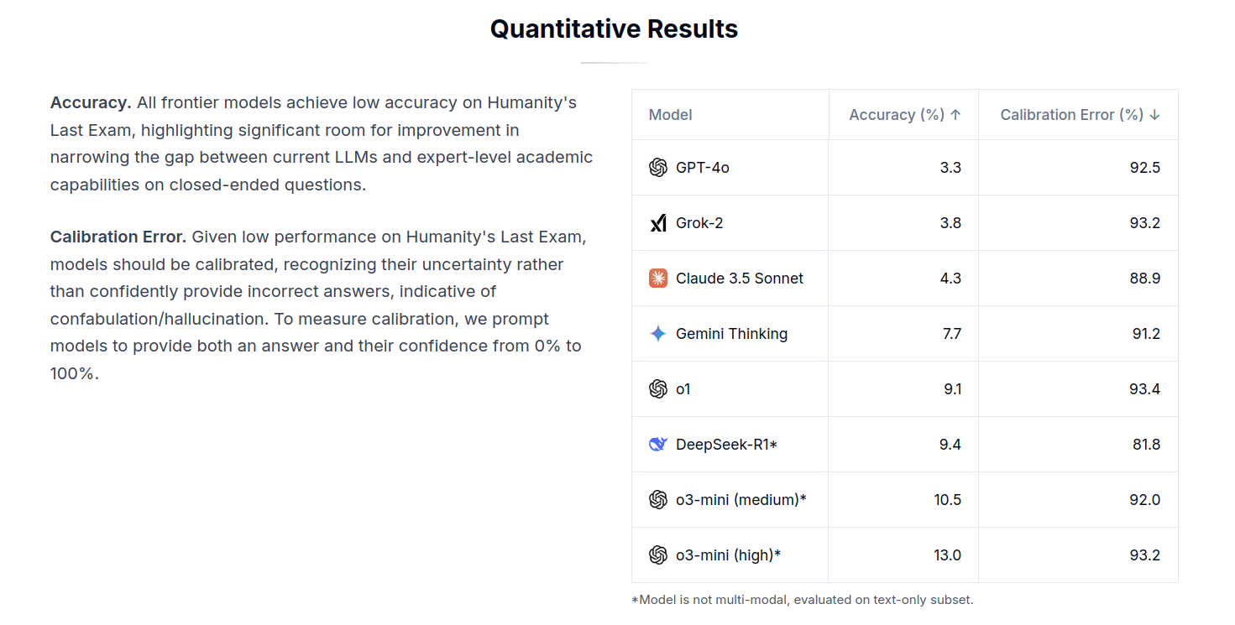This screenshot has height=625, width=1235.
Task: Click the Quantitative Results heading
Action: [x=614, y=29]
